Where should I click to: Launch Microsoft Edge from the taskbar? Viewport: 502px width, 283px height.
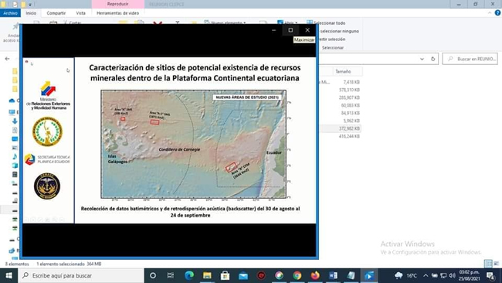[x=189, y=275]
